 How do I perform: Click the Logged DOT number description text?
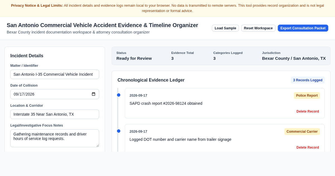[180, 139]
